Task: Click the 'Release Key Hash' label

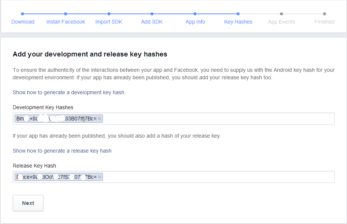Action: coord(34,166)
